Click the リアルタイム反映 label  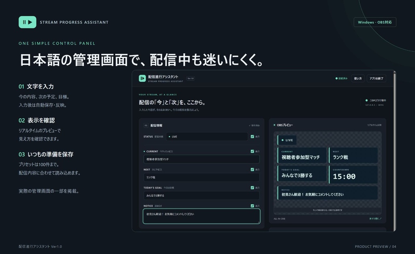(374, 125)
